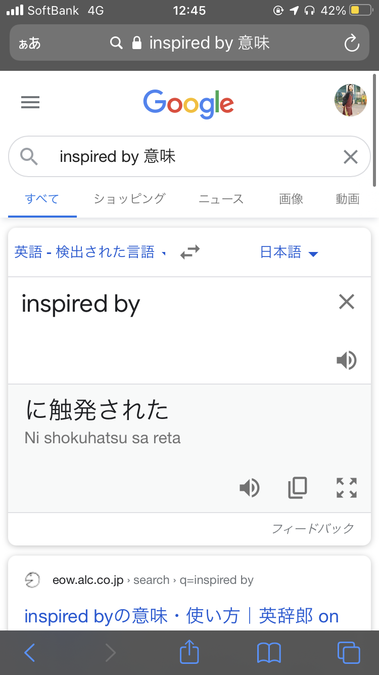
Task: Open the ああ reader settings
Action: 30,44
